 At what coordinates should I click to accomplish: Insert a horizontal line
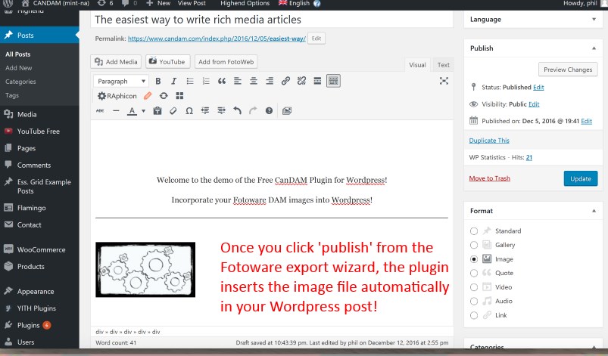(116, 110)
